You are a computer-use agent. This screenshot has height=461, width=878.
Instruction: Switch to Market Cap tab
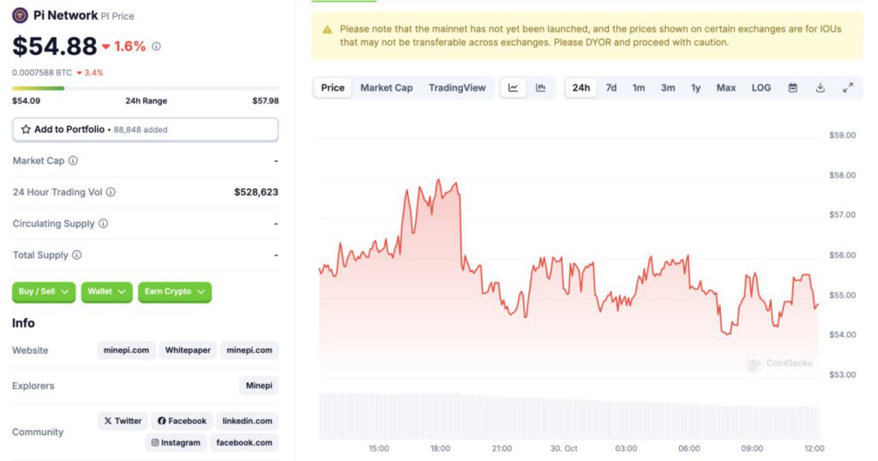(387, 87)
